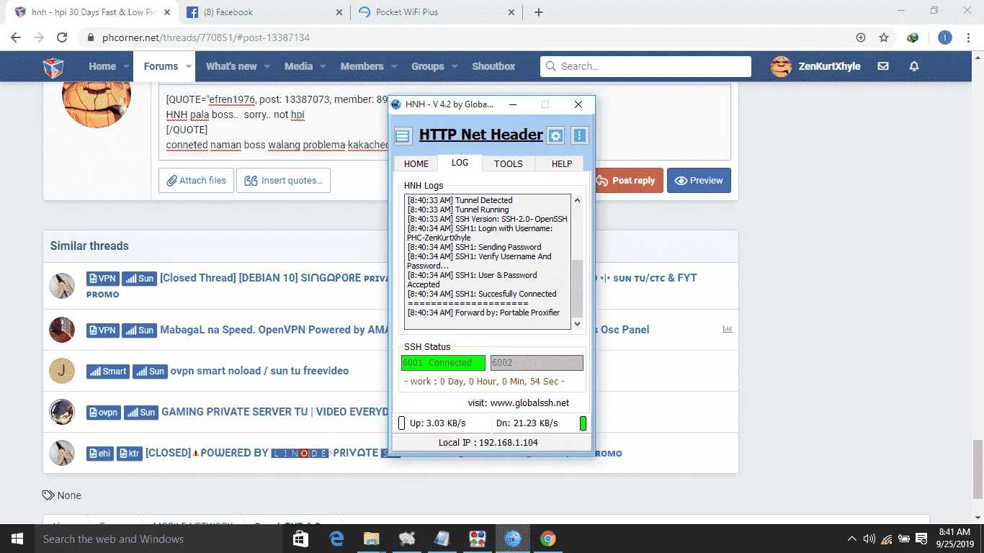Click the HNH log scroll up arrow
Image resolution: width=984 pixels, height=553 pixels.
pos(577,200)
